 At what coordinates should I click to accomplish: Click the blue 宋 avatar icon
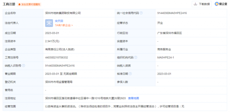(49, 23)
